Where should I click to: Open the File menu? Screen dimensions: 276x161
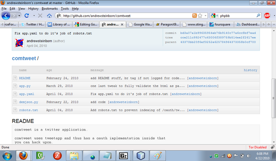click(4, 9)
